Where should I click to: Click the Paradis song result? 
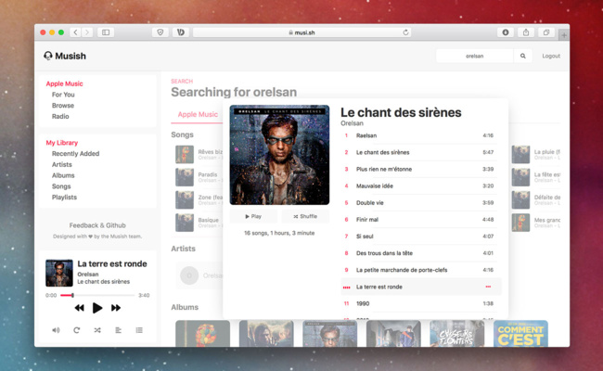point(199,177)
